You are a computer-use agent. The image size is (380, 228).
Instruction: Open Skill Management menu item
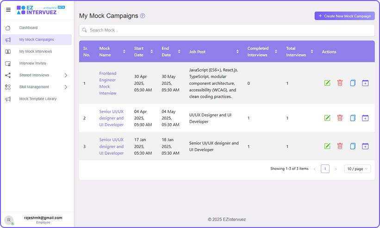click(x=37, y=87)
